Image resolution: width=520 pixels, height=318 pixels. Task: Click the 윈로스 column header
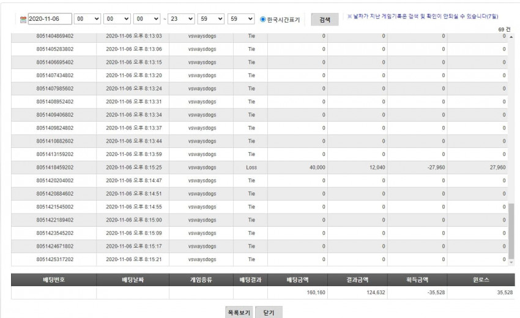tap(481, 279)
